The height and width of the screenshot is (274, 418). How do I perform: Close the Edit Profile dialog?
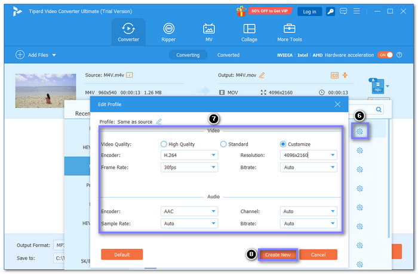(x=337, y=104)
